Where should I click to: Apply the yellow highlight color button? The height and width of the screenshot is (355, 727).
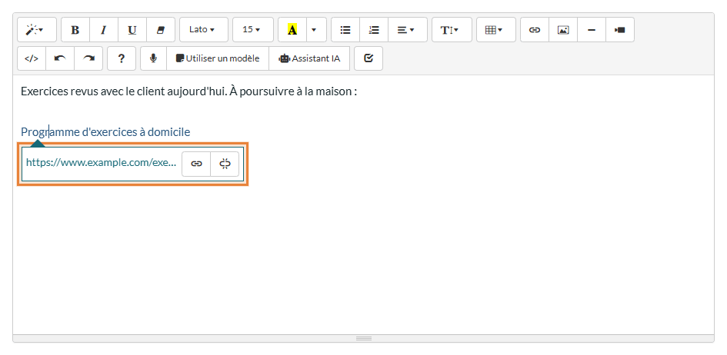pos(292,30)
